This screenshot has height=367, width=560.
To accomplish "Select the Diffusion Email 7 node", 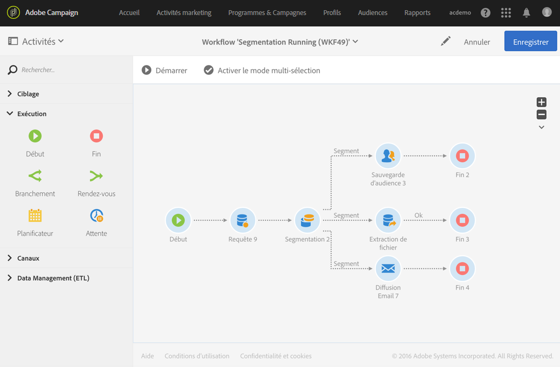I will 388,269.
